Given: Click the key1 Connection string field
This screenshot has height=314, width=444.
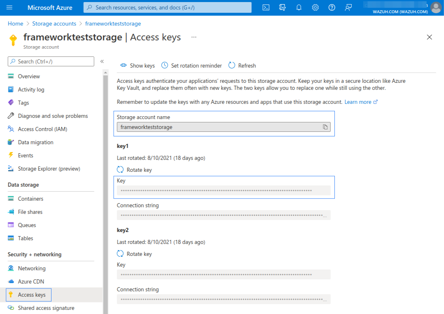Looking at the screenshot, I should click(224, 215).
